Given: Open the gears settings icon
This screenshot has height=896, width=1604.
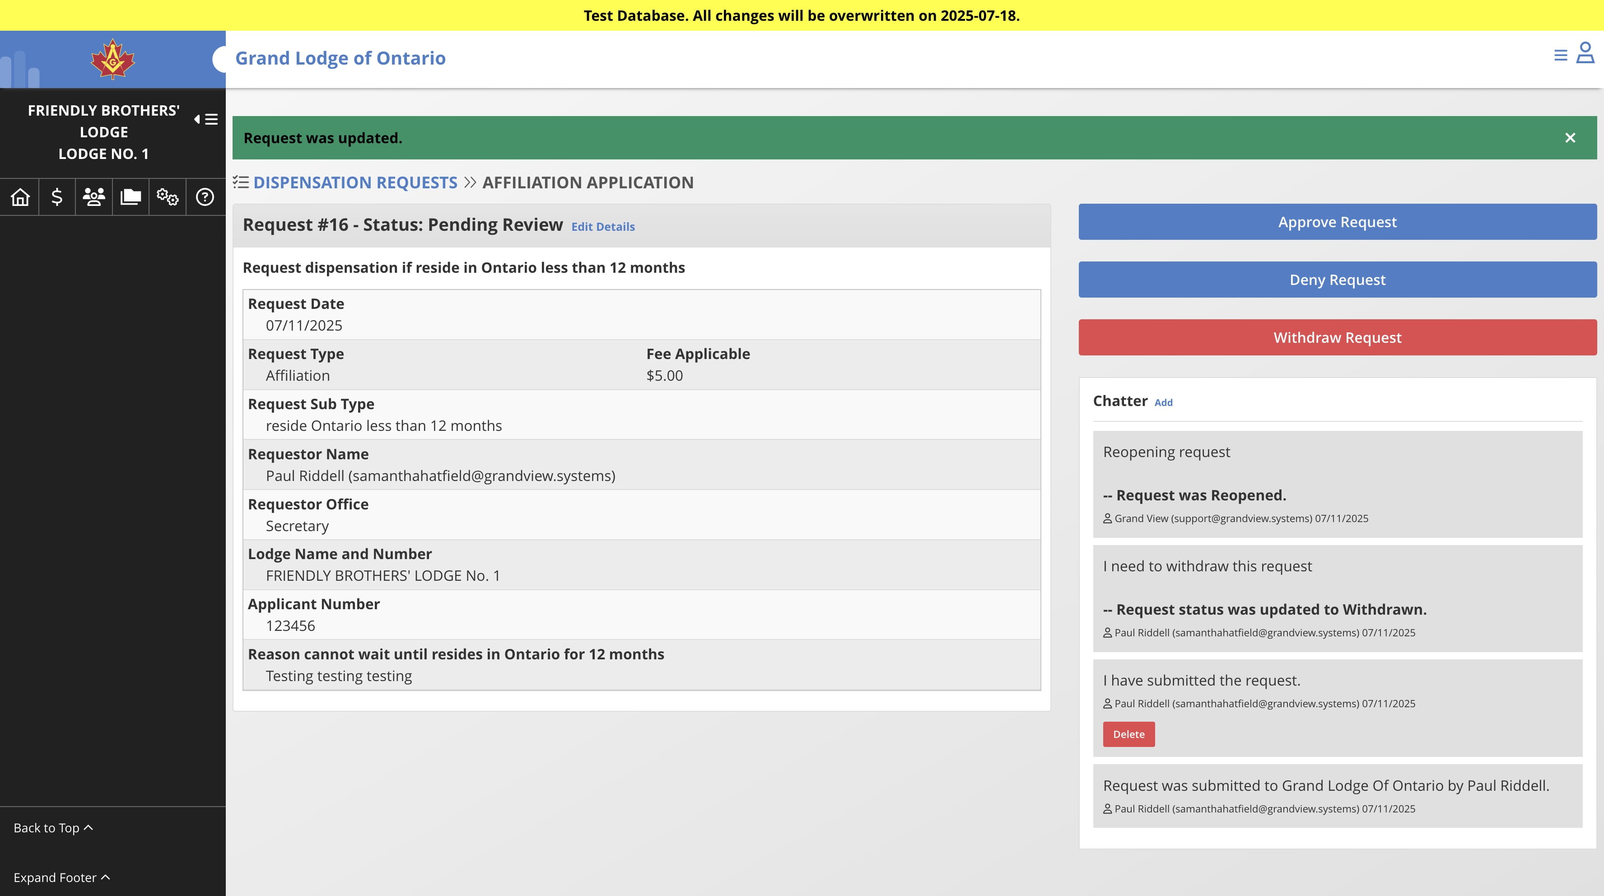Looking at the screenshot, I should coord(167,197).
